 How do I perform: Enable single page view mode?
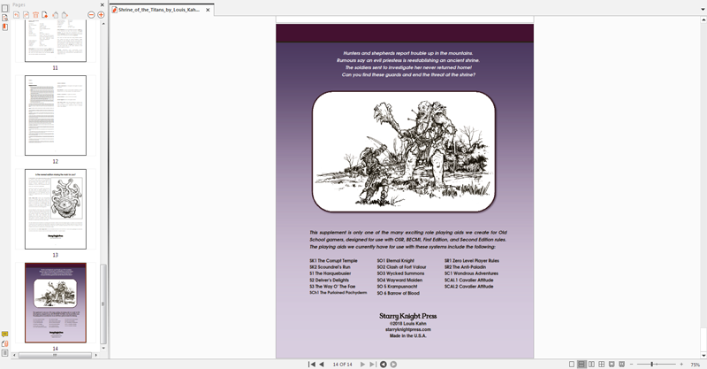point(572,364)
